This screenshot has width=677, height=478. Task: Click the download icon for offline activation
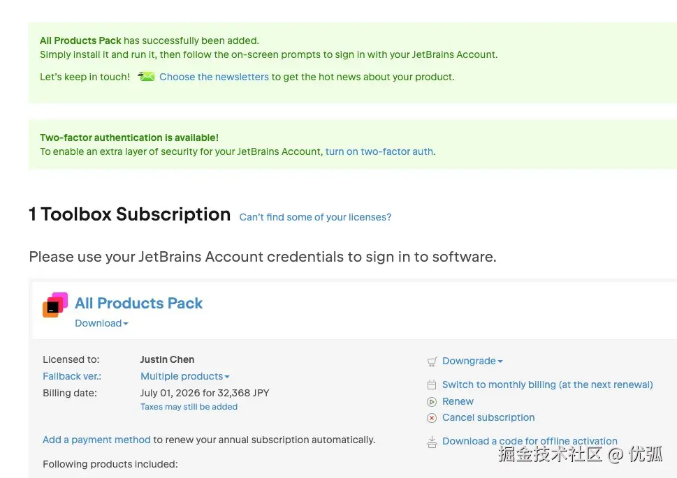(432, 441)
